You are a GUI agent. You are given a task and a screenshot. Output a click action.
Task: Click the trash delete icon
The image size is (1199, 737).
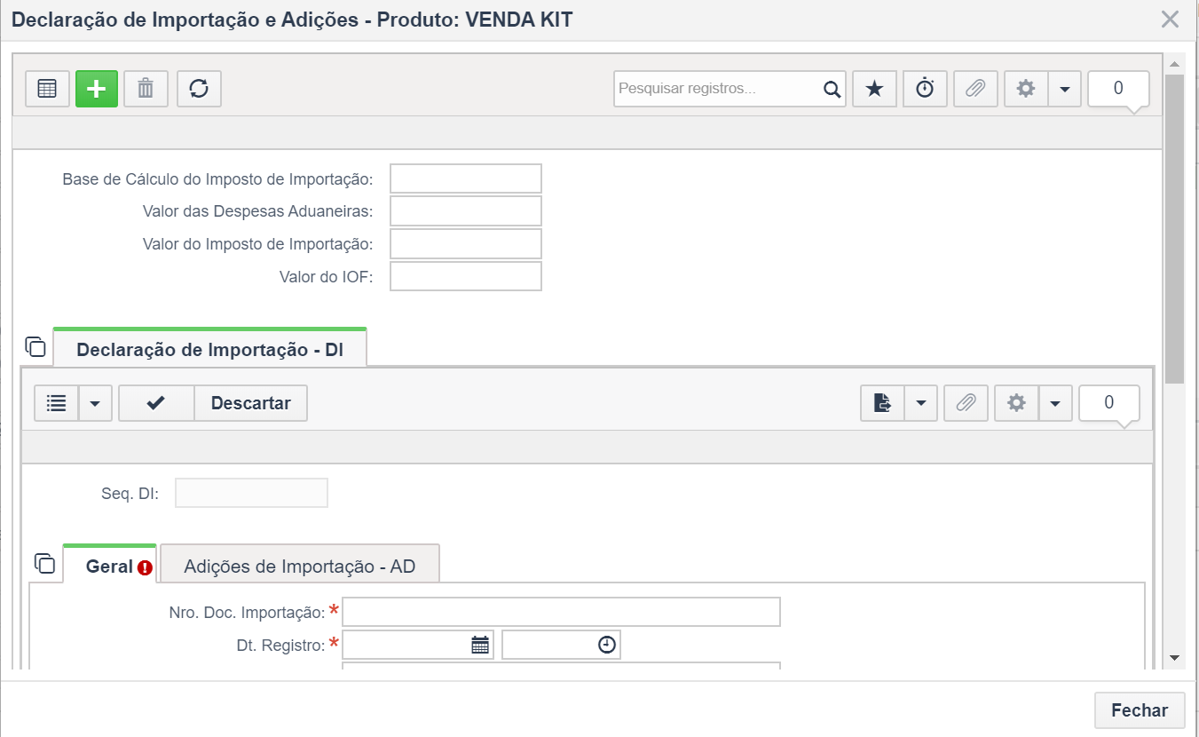click(146, 89)
